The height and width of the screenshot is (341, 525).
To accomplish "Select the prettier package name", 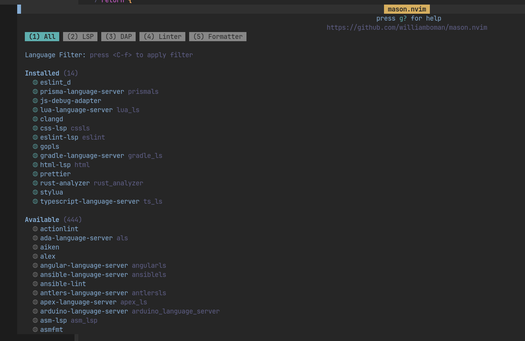I will pyautogui.click(x=55, y=174).
